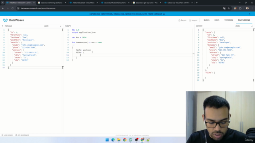Click the DataWeave logo icon
Image resolution: width=255 pixels, height=143 pixels.
point(5,20)
